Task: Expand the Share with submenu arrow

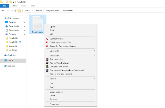Action: coord(94,56)
